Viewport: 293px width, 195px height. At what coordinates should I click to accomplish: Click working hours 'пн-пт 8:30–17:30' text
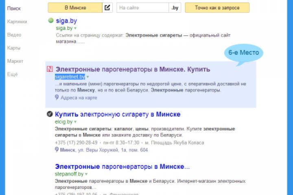pyautogui.click(x=121, y=143)
